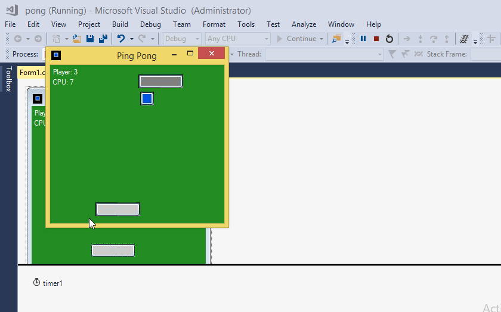Open the Any CPU platform dropdown
The height and width of the screenshot is (312, 501).
coord(238,39)
